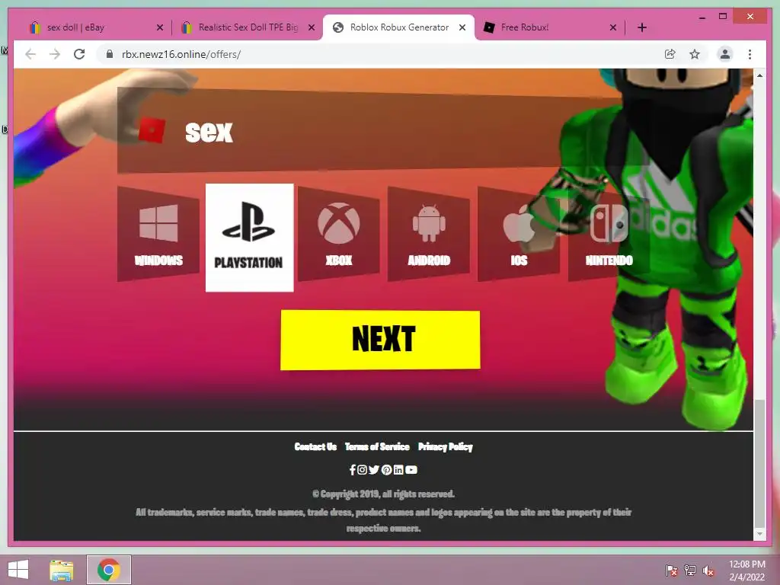The height and width of the screenshot is (585, 780).
Task: Select the 'Roblox Robux Generator' tab
Action: [399, 27]
